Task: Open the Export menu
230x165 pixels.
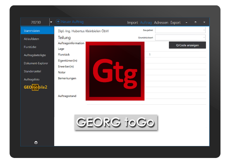Action: click(175, 23)
